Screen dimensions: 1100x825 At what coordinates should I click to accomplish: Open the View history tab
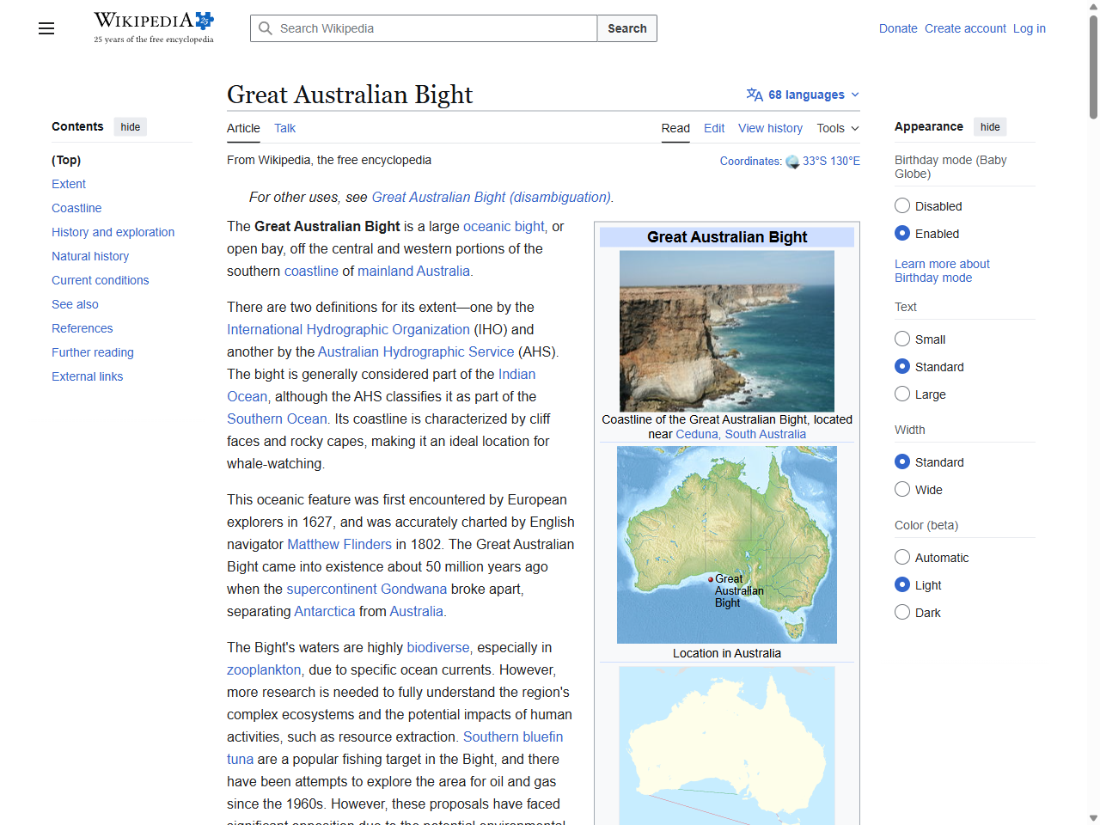point(770,128)
